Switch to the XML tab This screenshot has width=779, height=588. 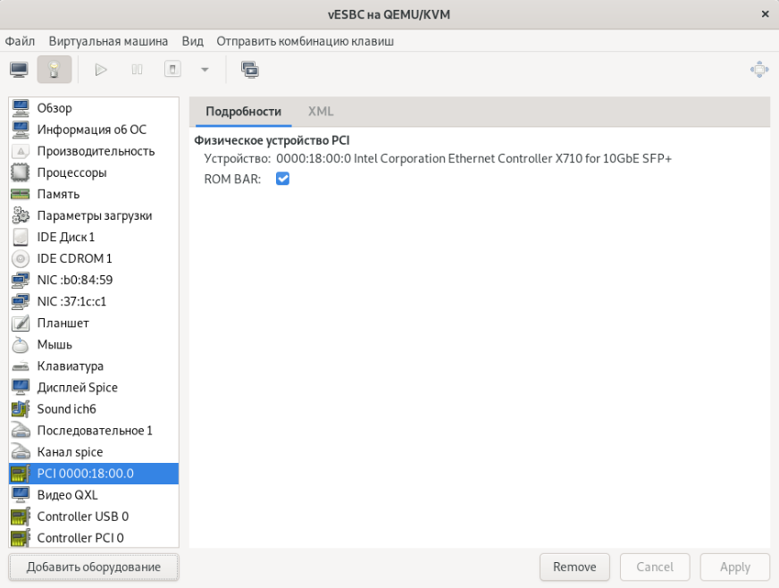tap(321, 112)
